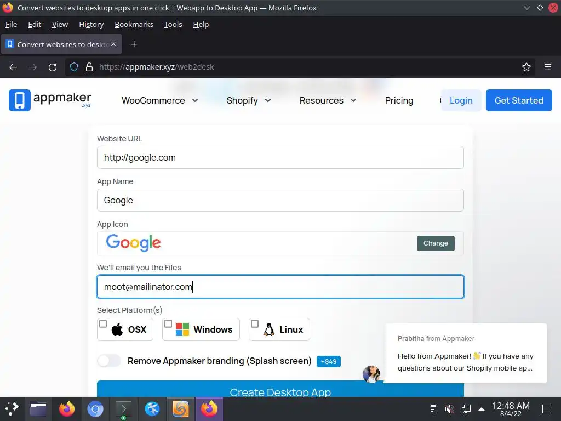Click the show desktop icon

(x=547, y=408)
